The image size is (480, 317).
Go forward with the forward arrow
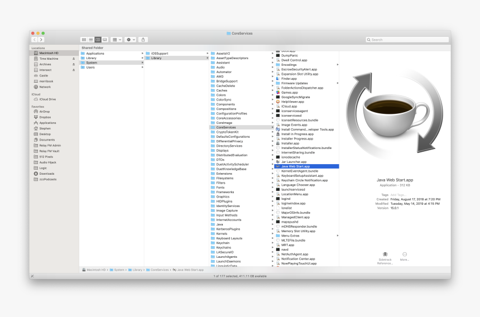point(41,40)
